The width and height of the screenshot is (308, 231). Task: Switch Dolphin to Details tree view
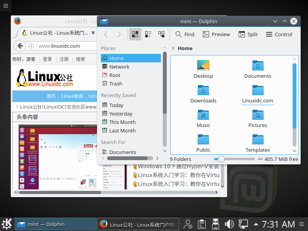coord(161,34)
